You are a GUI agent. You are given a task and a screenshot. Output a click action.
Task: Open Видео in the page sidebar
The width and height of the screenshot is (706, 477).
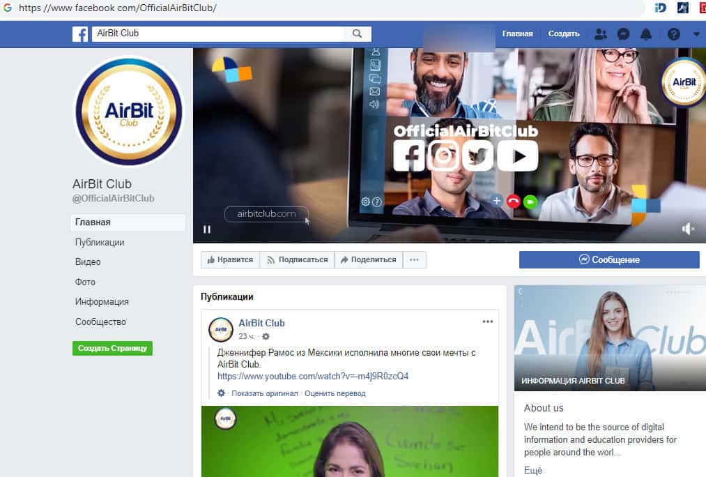(x=88, y=262)
